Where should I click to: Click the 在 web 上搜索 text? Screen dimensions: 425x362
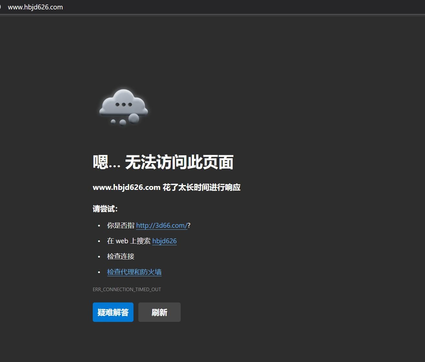(129, 241)
